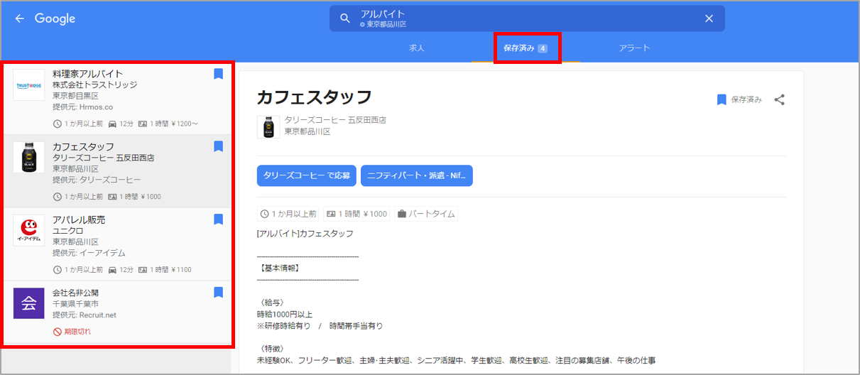Click the car commute icon on 料理家アルバイト
This screenshot has height=375, width=860.
[112, 124]
